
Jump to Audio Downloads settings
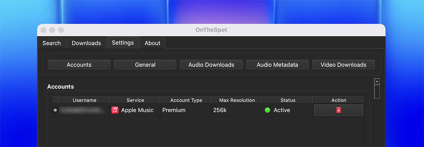[211, 65]
